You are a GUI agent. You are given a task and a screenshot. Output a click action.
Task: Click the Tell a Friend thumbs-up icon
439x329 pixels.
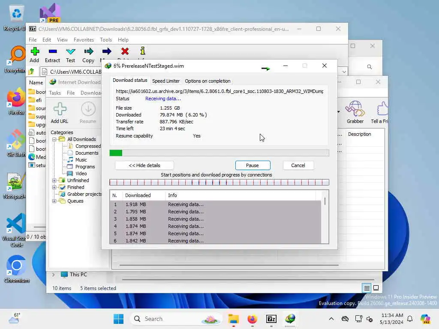pos(382,108)
